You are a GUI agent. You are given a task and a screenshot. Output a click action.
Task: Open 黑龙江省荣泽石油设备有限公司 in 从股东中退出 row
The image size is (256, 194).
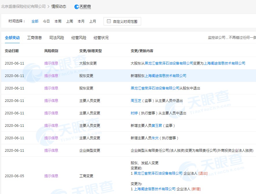[x=155, y=88]
